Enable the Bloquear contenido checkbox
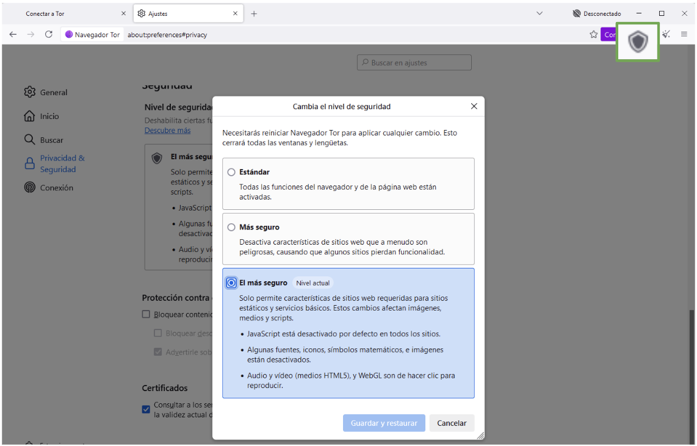 (146, 314)
